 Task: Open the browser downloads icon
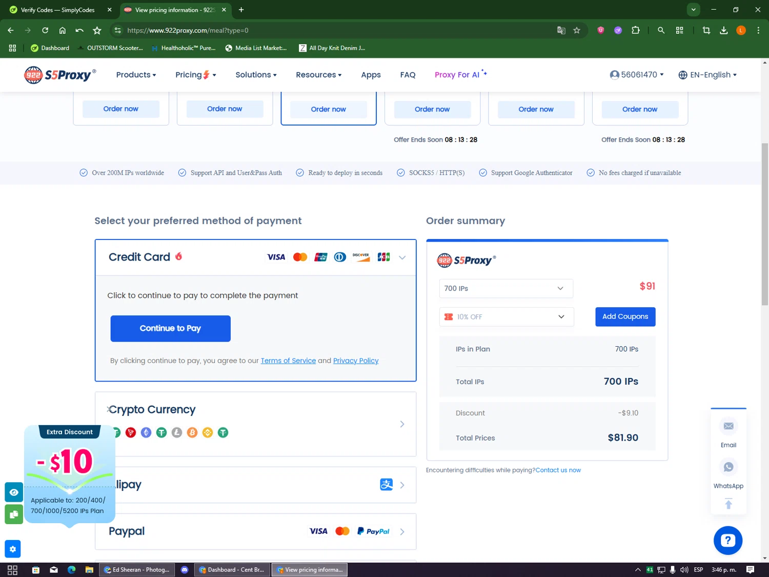(x=724, y=30)
